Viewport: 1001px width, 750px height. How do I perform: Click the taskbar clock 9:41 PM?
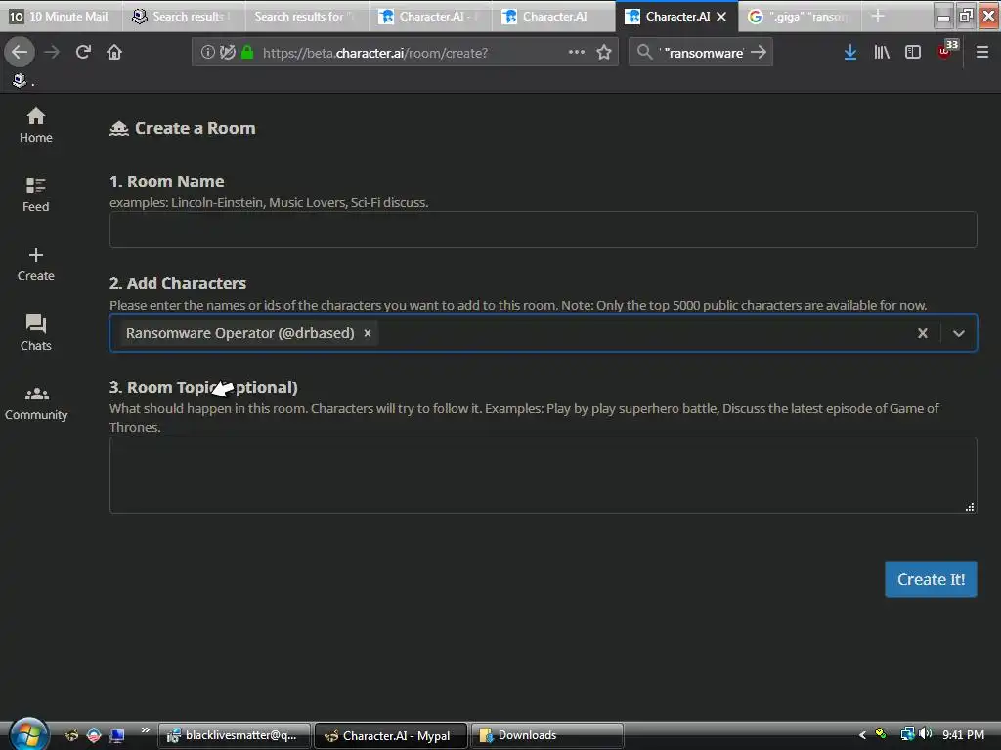[x=963, y=734]
